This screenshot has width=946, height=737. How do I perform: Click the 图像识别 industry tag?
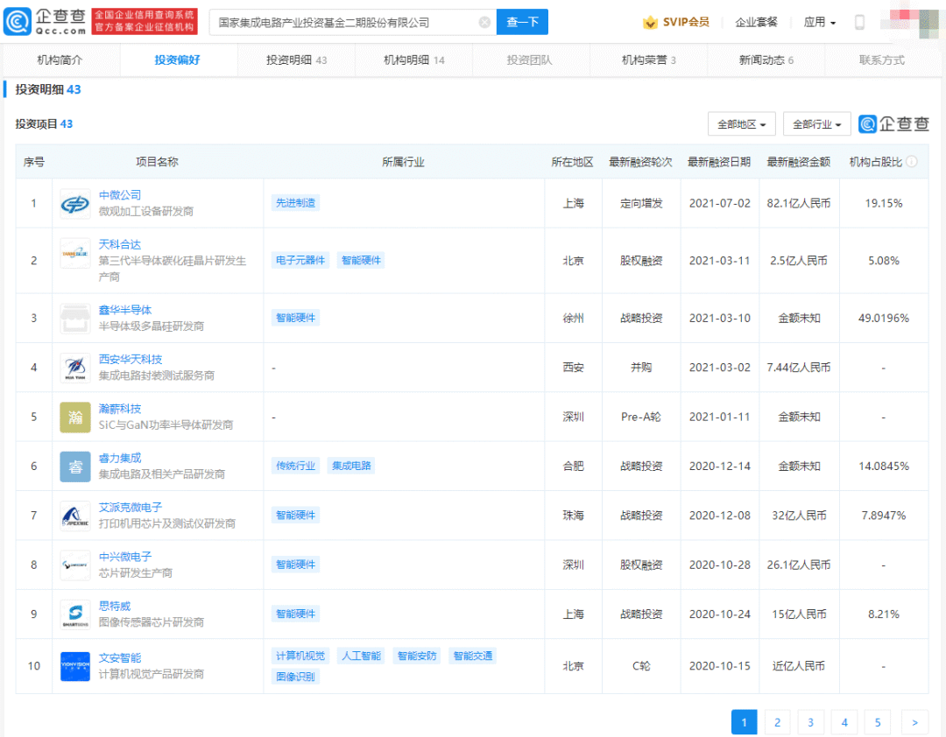coord(296,677)
